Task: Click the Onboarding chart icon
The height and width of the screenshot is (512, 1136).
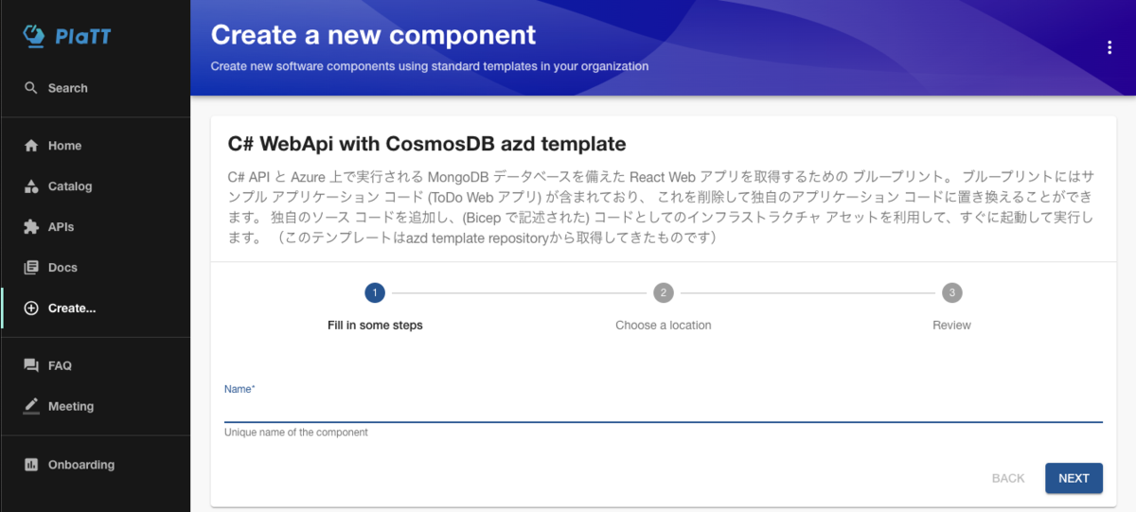Action: tap(31, 465)
